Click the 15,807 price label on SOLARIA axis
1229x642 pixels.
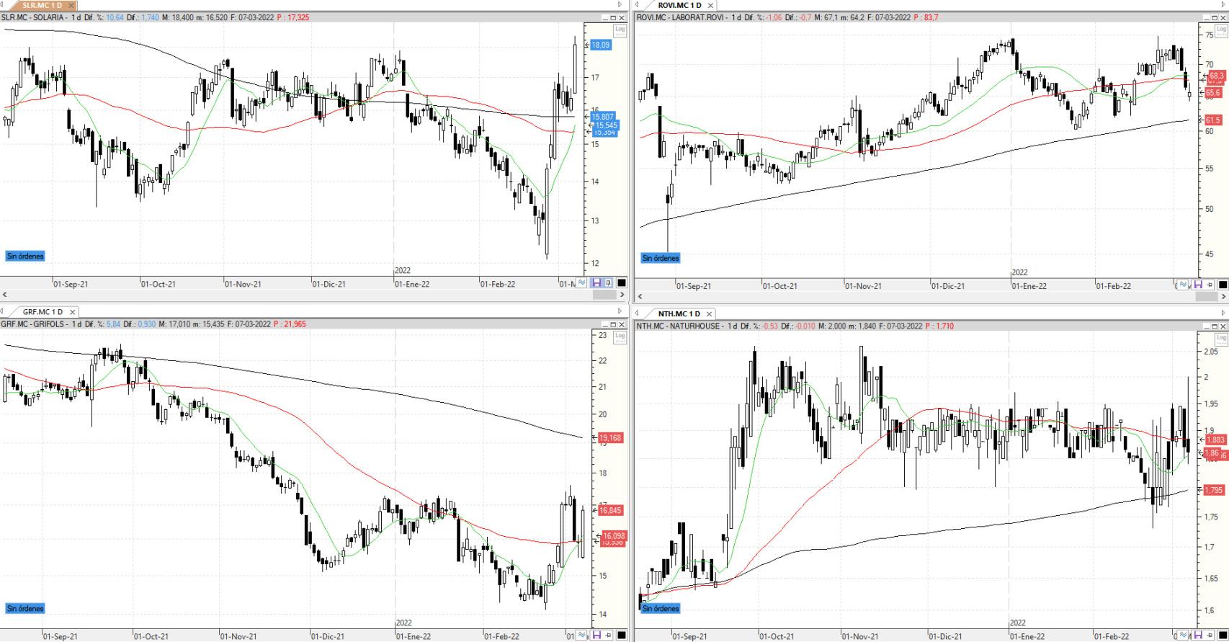pyautogui.click(x=603, y=117)
